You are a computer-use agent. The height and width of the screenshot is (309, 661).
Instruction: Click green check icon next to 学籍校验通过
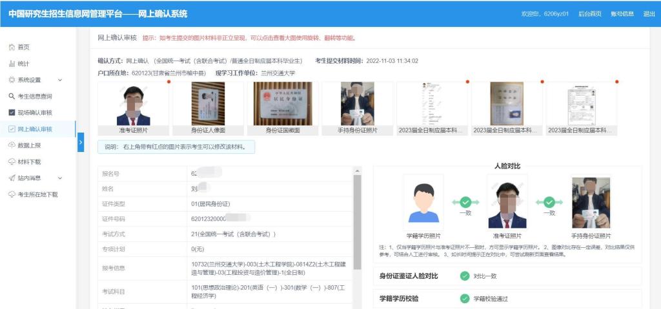coord(465,299)
